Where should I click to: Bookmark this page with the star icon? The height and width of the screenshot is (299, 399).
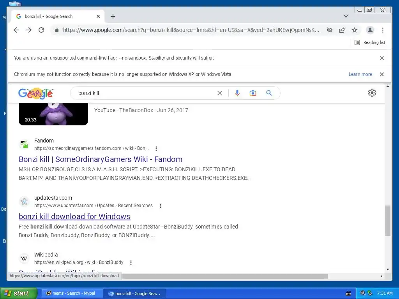pyautogui.click(x=355, y=30)
